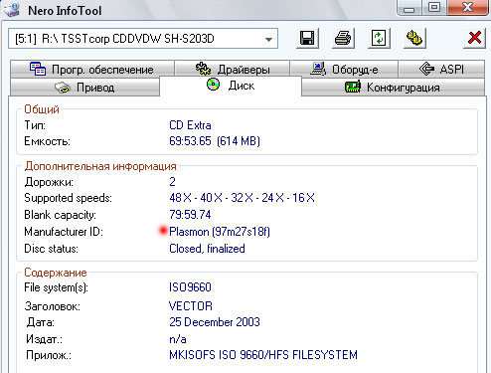Image resolution: width=491 pixels, height=373 pixels.
Task: Click the CD Extra type value
Action: point(190,125)
